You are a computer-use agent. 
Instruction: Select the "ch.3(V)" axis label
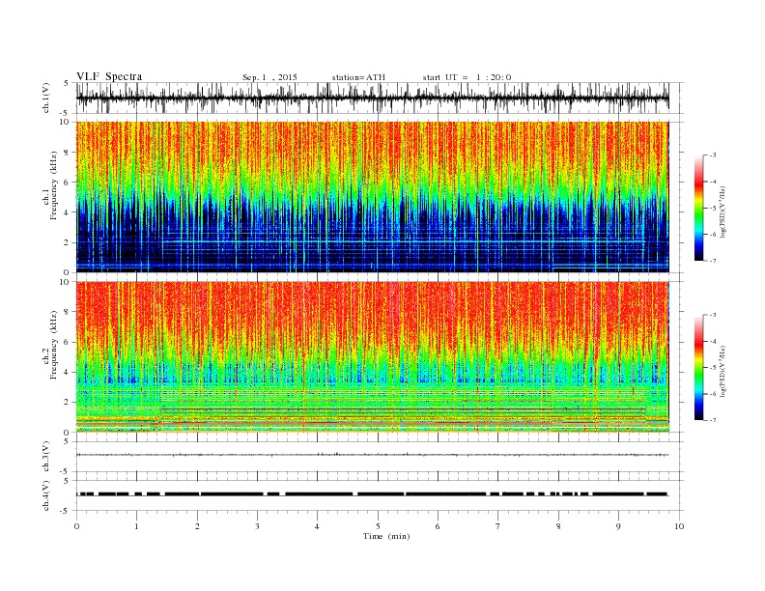[46, 457]
